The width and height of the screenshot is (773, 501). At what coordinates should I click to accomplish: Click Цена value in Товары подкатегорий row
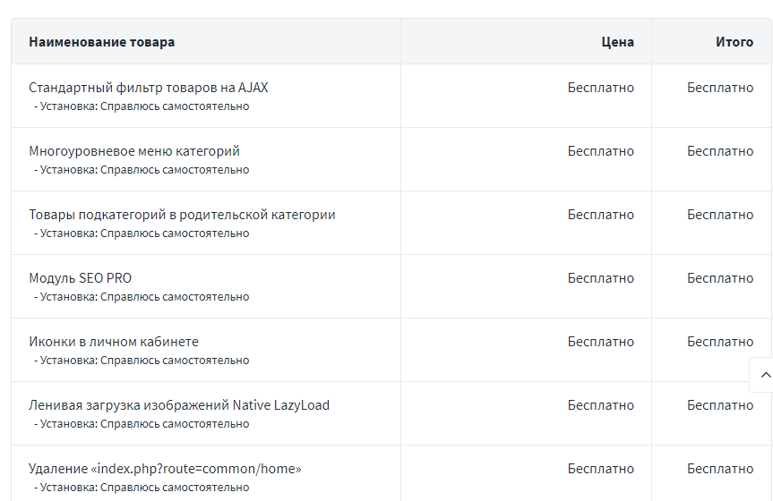click(x=600, y=215)
